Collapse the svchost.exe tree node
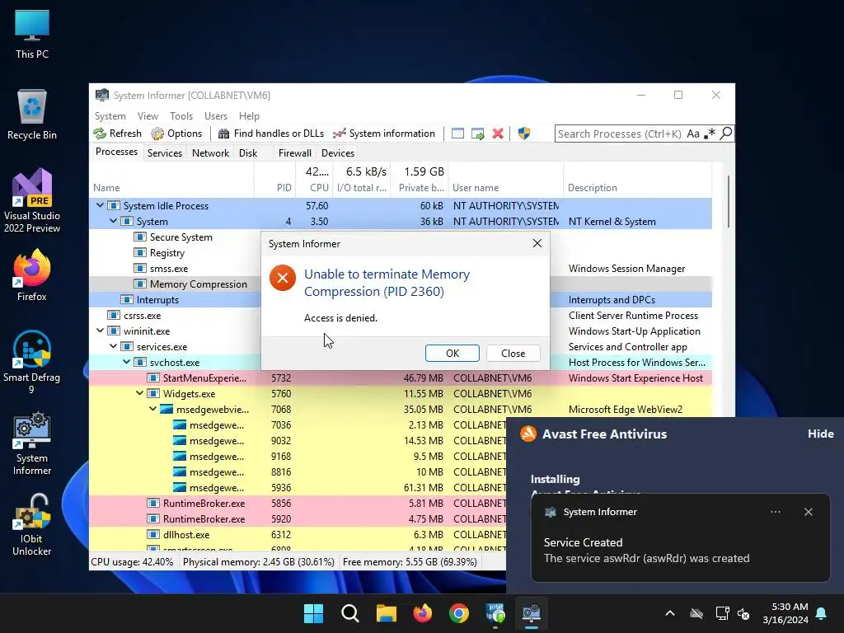This screenshot has width=844, height=633. tap(126, 363)
